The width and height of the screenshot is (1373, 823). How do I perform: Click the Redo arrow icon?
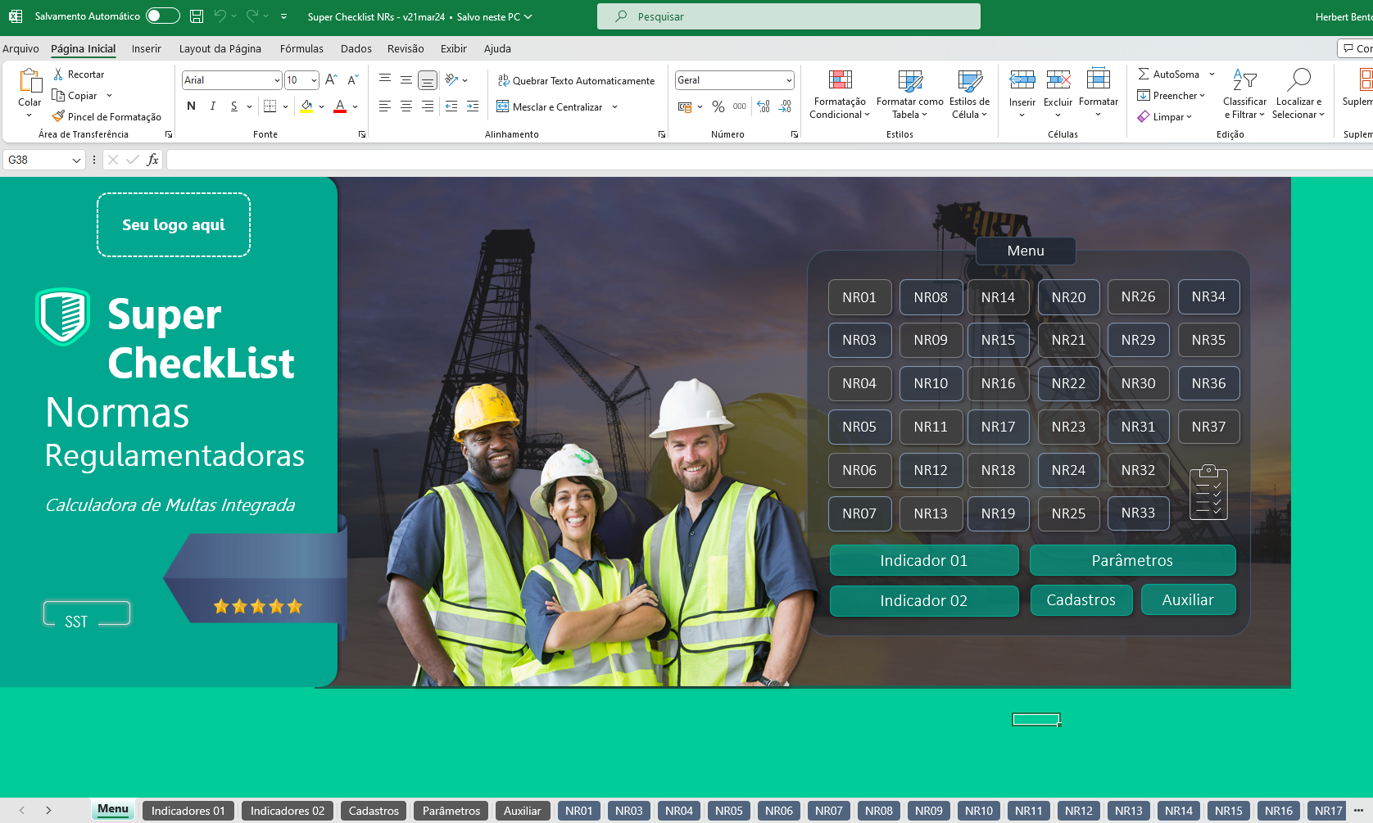tap(252, 16)
